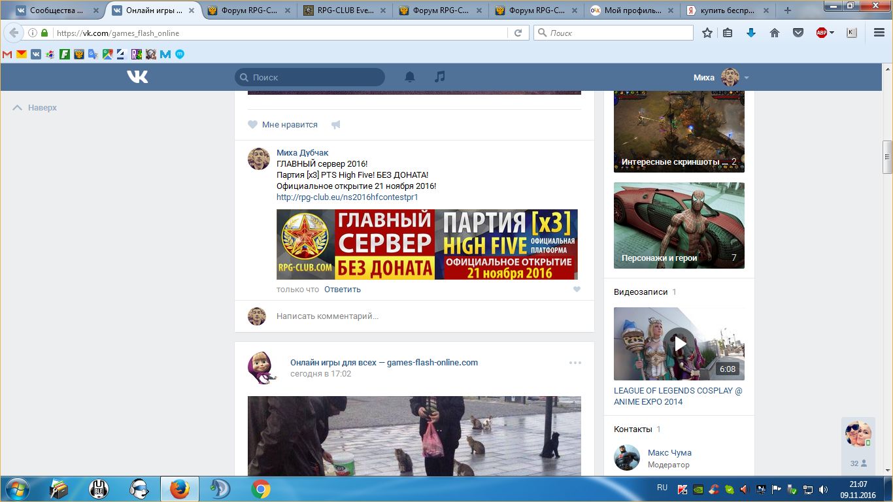This screenshot has height=502, width=893.
Task: Open Макс Чума contact link
Action: point(669,453)
